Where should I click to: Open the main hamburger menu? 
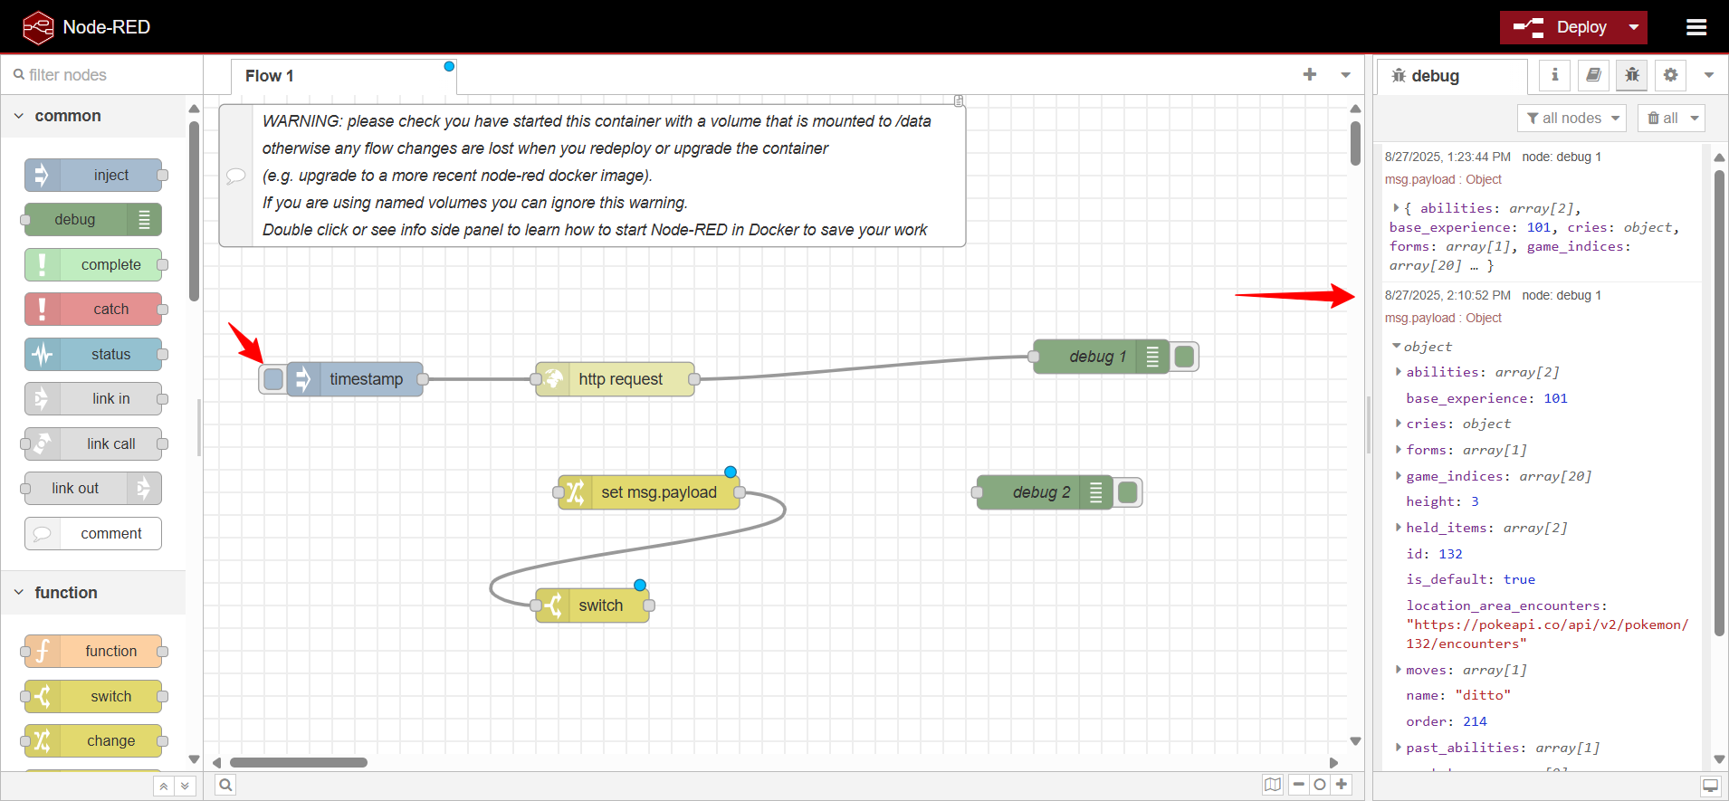click(x=1696, y=27)
